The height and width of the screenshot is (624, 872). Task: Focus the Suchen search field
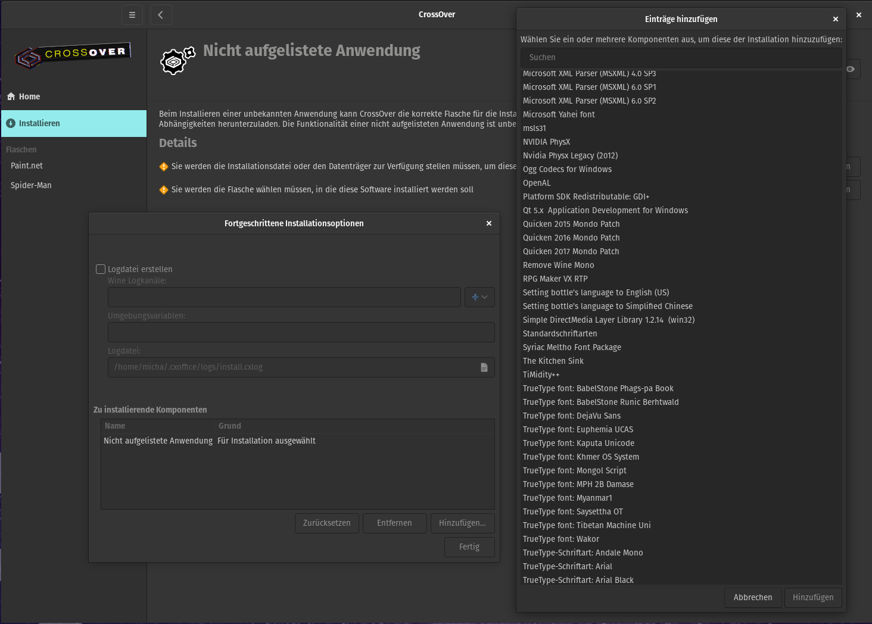(681, 57)
